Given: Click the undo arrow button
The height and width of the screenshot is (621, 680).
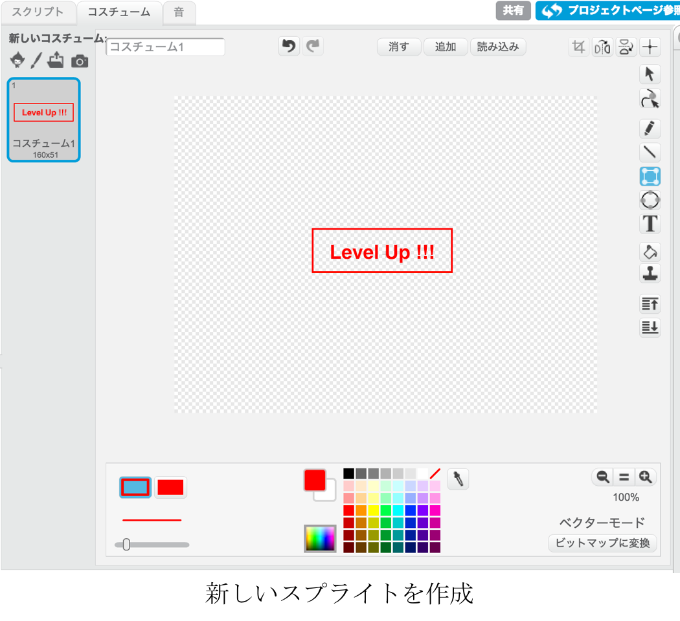Looking at the screenshot, I should pyautogui.click(x=289, y=46).
